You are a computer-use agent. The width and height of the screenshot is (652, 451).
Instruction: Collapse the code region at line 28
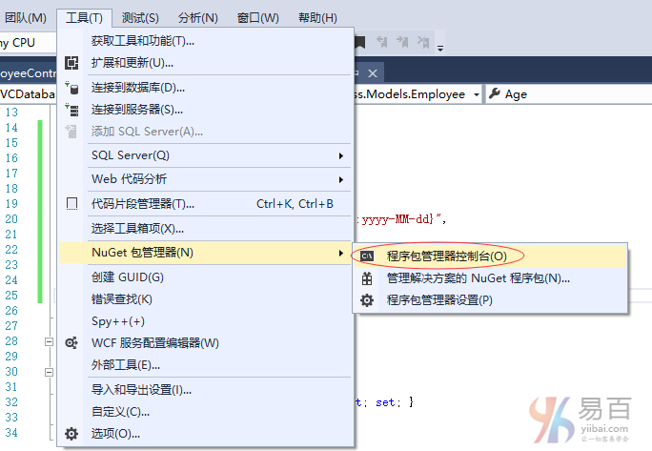click(x=48, y=341)
